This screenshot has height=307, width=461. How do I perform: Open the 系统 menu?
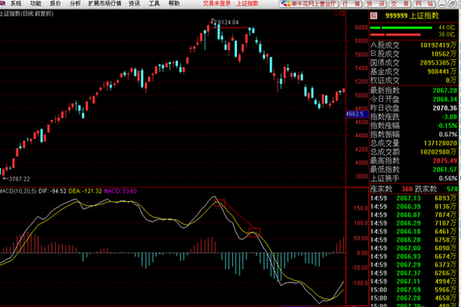pyautogui.click(x=15, y=3)
